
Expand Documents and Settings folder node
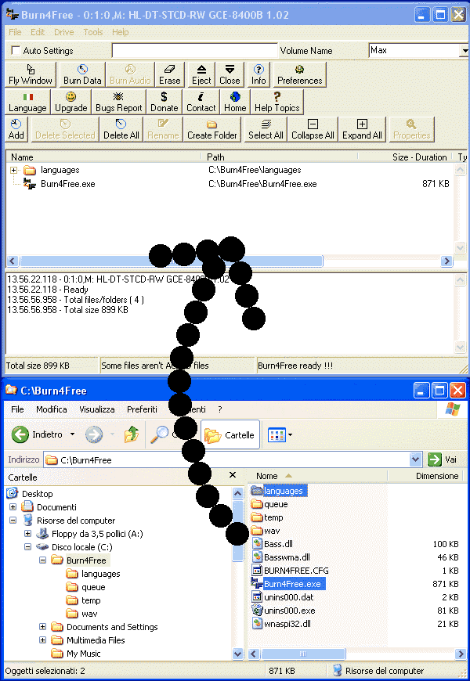coord(42,627)
